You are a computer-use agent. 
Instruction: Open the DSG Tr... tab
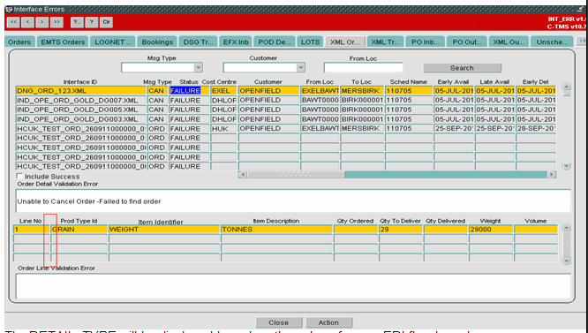[x=198, y=42]
